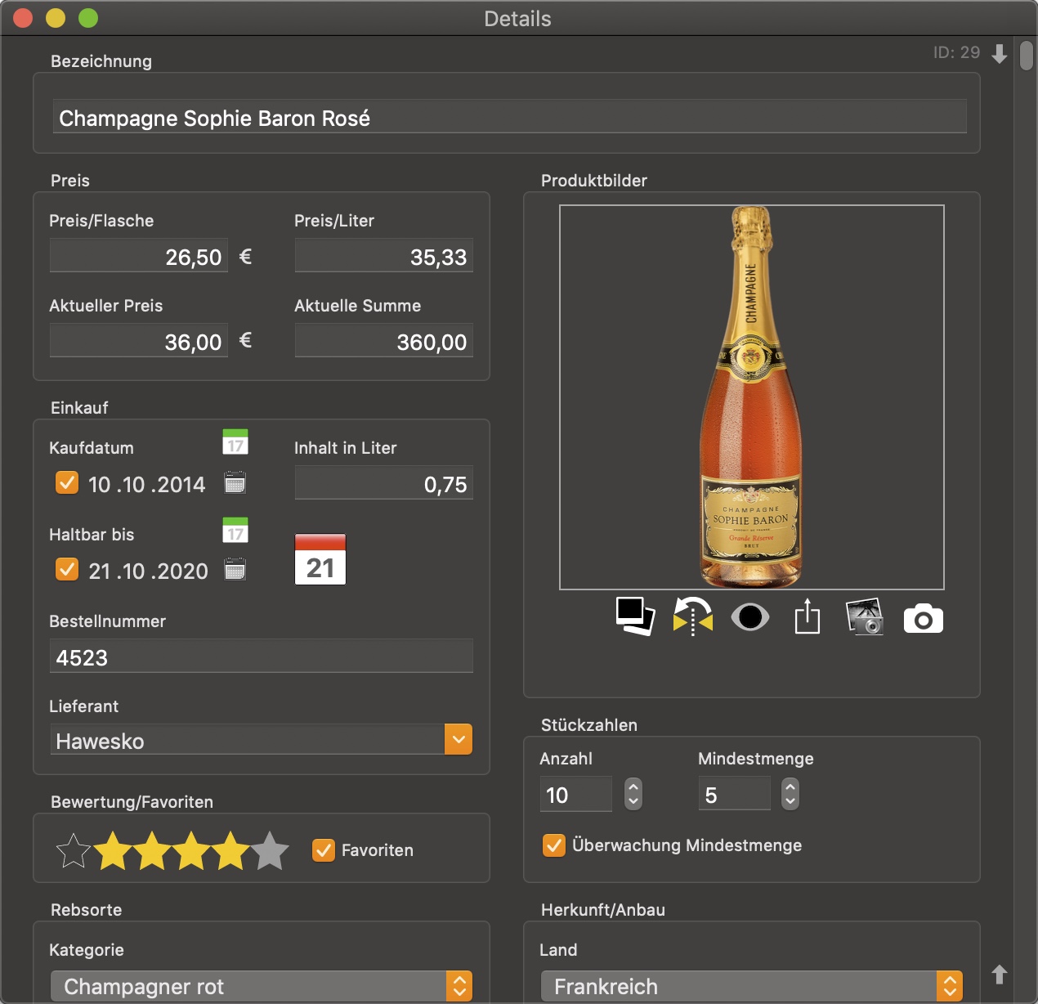Click the flip/rotate image icon
Image resolution: width=1038 pixels, height=1004 pixels.
coord(693,617)
